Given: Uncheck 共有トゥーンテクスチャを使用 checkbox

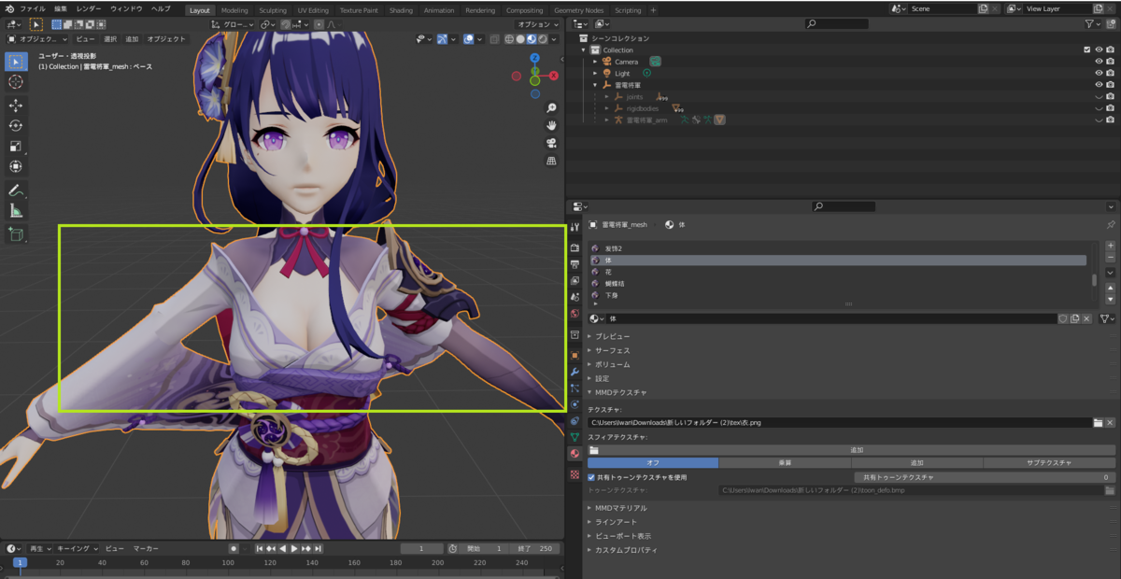Looking at the screenshot, I should 591,477.
